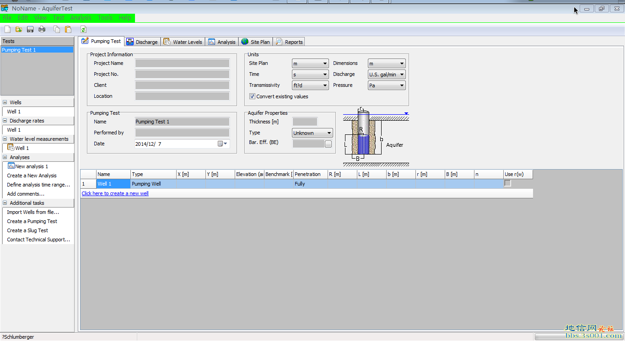Select Pumping Test 1 in Tests list
Image resolution: width=625 pixels, height=341 pixels.
point(37,50)
